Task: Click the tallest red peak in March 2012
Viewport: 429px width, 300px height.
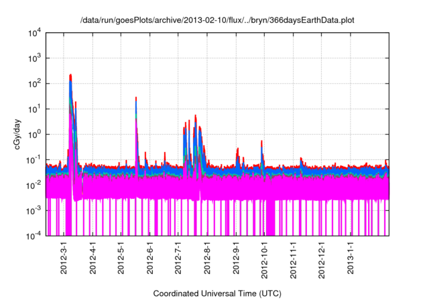Action: click(x=70, y=76)
